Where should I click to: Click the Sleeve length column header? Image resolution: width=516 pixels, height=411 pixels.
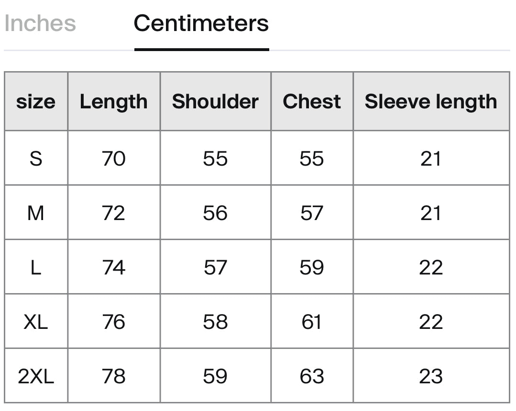click(431, 102)
